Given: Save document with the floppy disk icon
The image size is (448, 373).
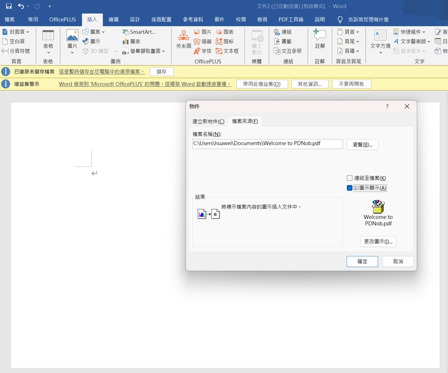Looking at the screenshot, I should tap(9, 6).
